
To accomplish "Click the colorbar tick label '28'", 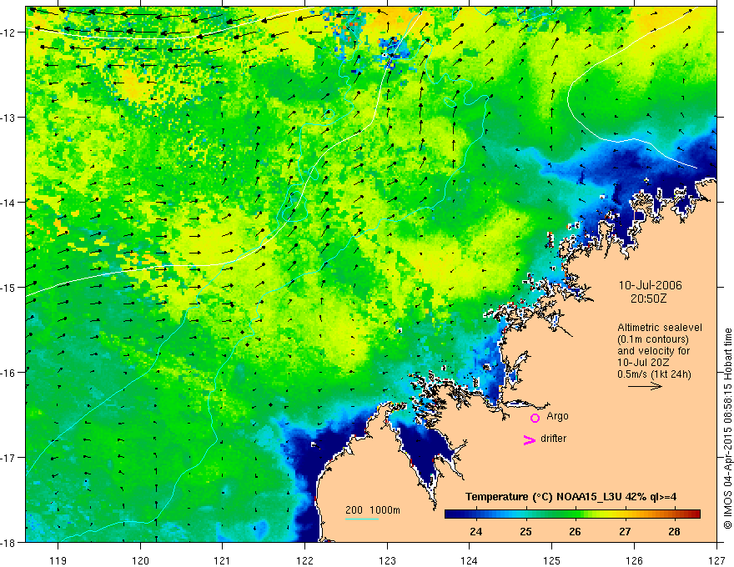I will (x=674, y=531).
